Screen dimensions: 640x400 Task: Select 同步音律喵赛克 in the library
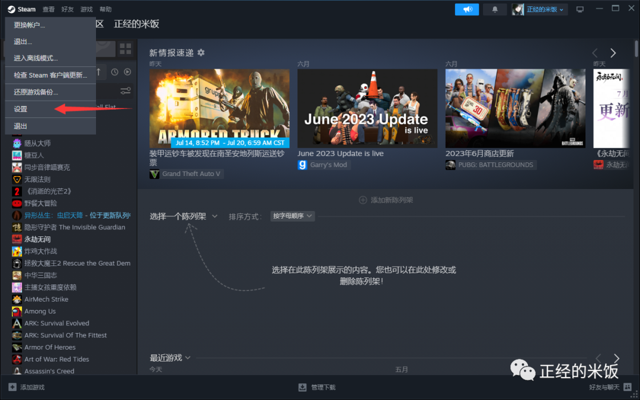point(47,167)
